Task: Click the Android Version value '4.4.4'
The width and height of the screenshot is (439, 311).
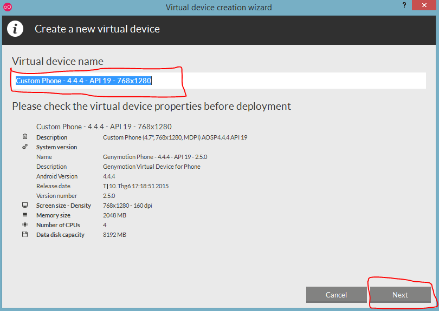Action: click(x=109, y=176)
